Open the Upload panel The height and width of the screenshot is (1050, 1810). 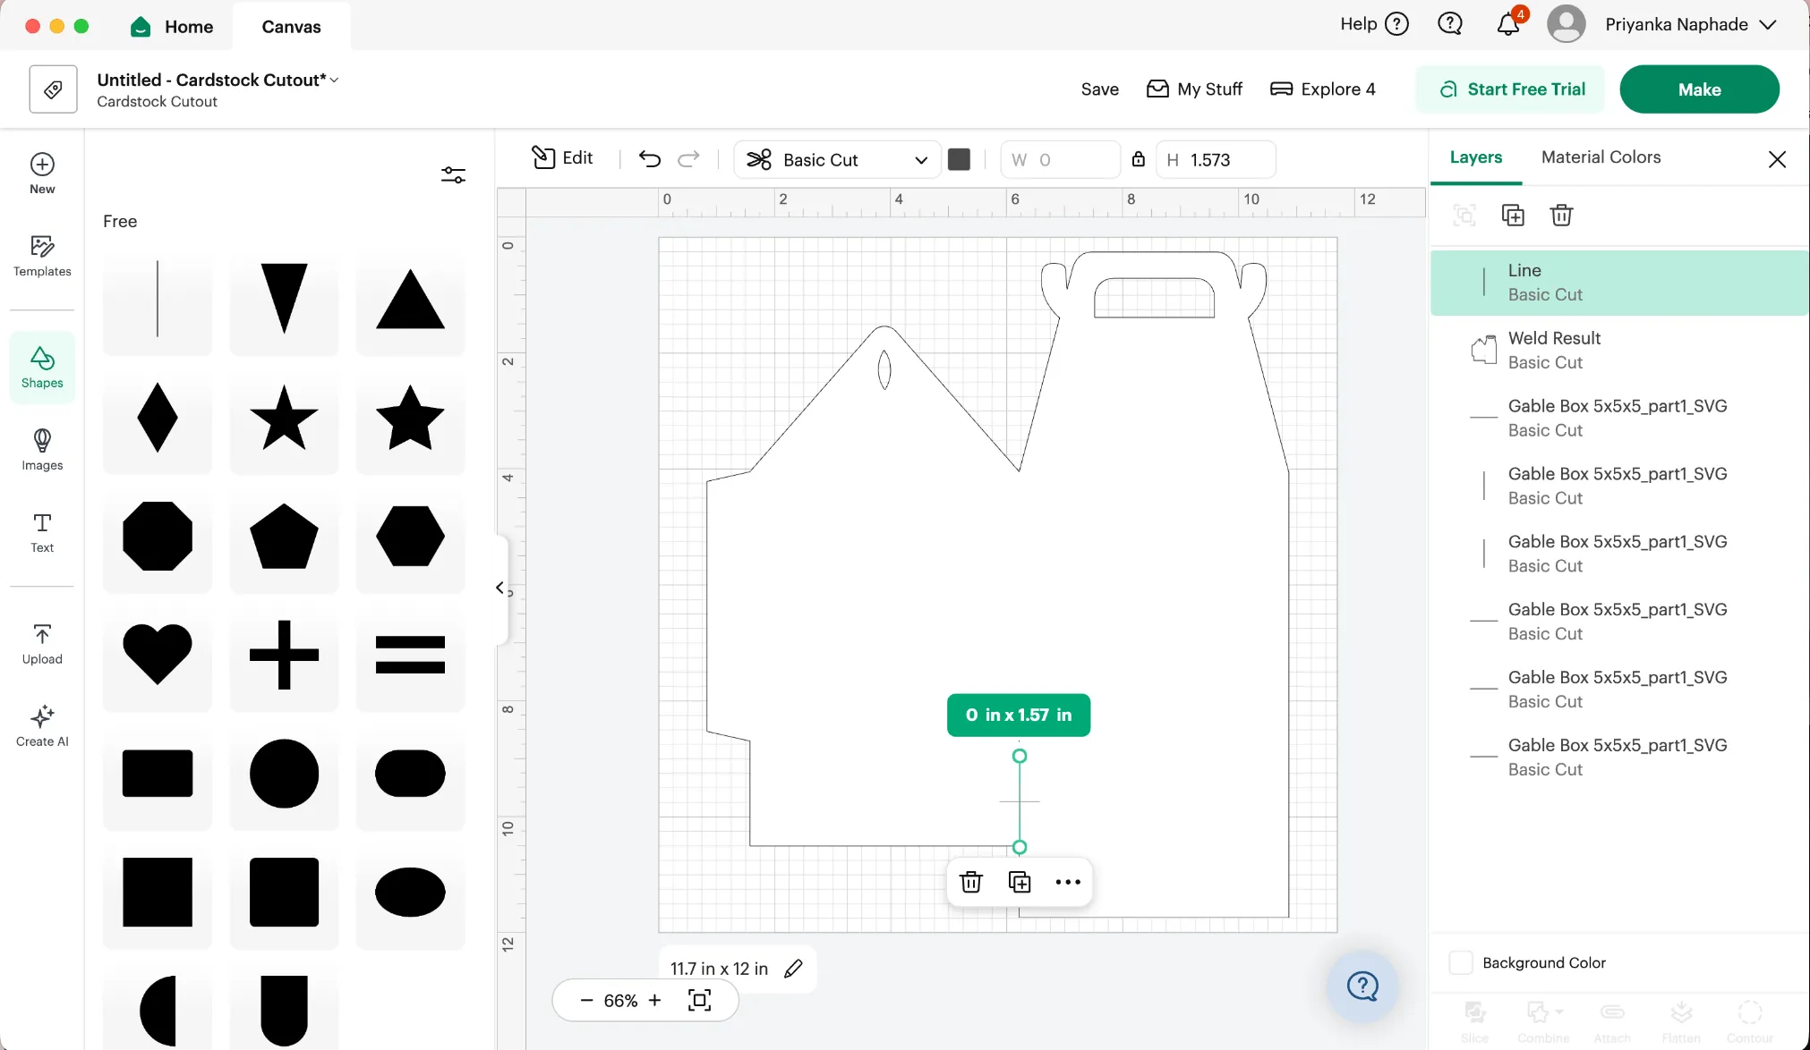point(42,644)
